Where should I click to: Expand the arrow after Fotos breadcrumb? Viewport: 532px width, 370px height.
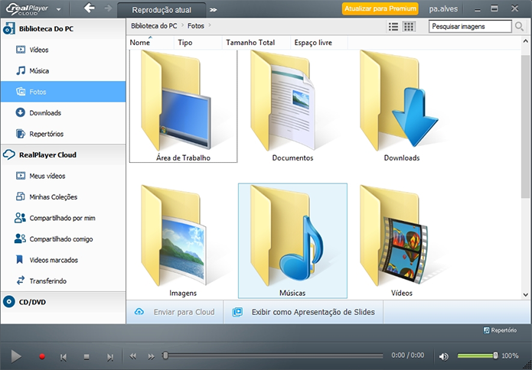[210, 25]
